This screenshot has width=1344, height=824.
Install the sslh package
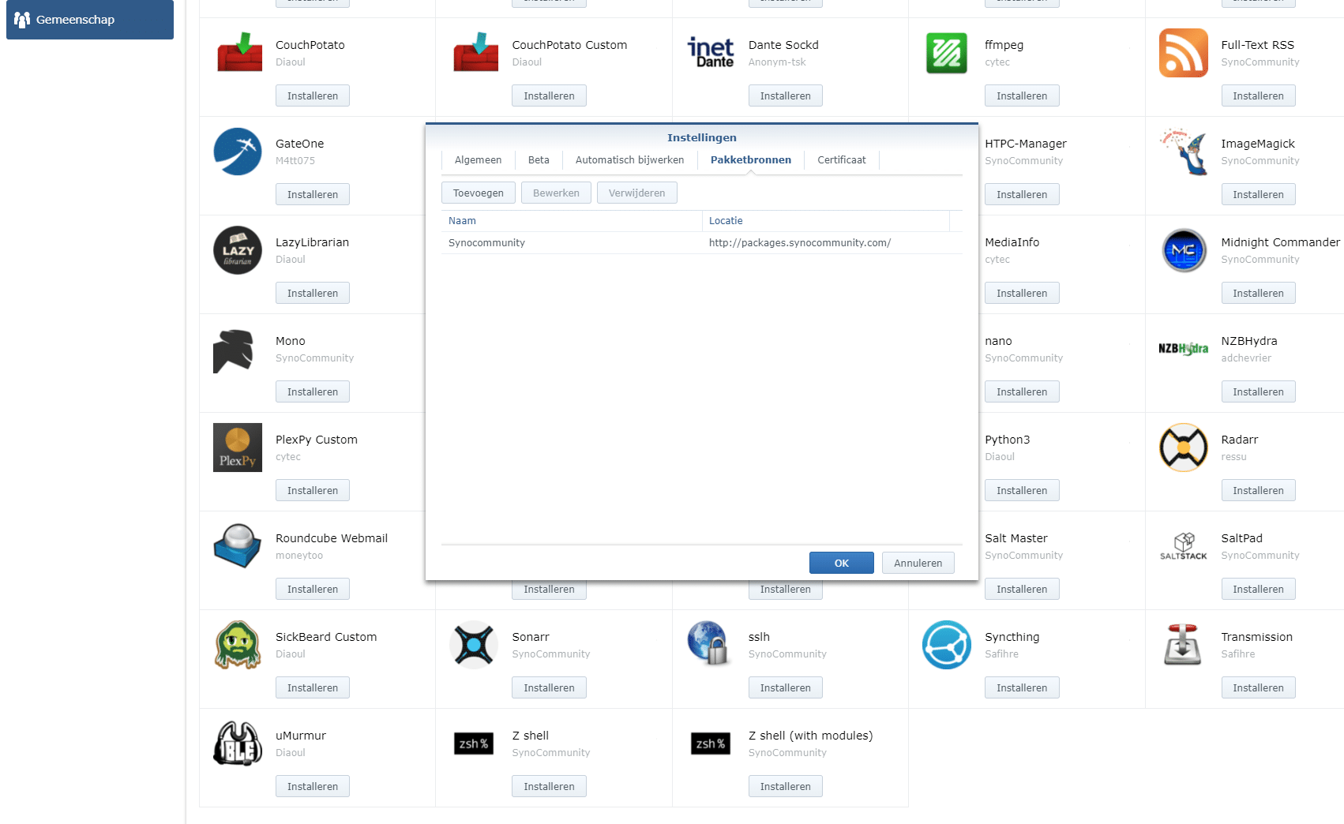coord(786,687)
